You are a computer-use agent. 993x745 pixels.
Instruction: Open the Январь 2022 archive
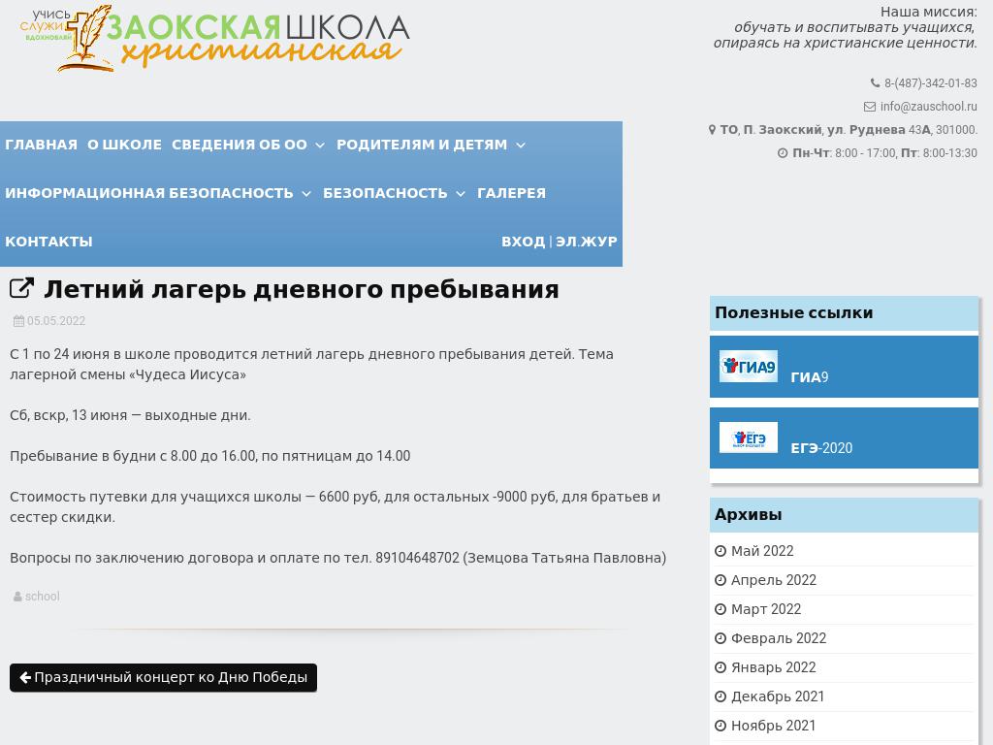(x=774, y=667)
